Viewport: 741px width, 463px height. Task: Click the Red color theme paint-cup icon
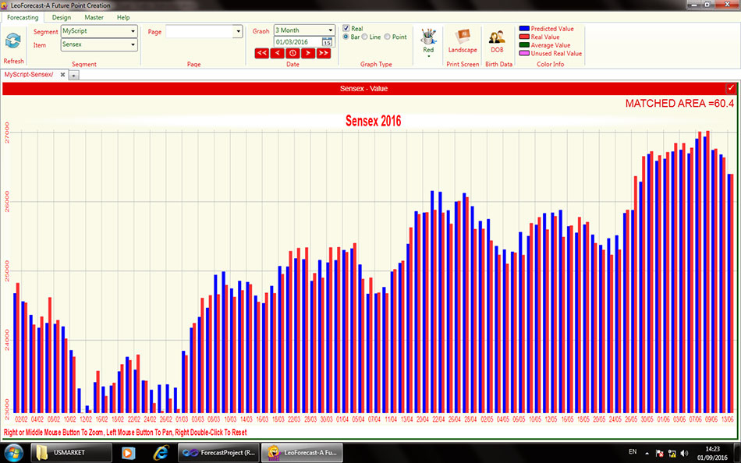coord(428,37)
